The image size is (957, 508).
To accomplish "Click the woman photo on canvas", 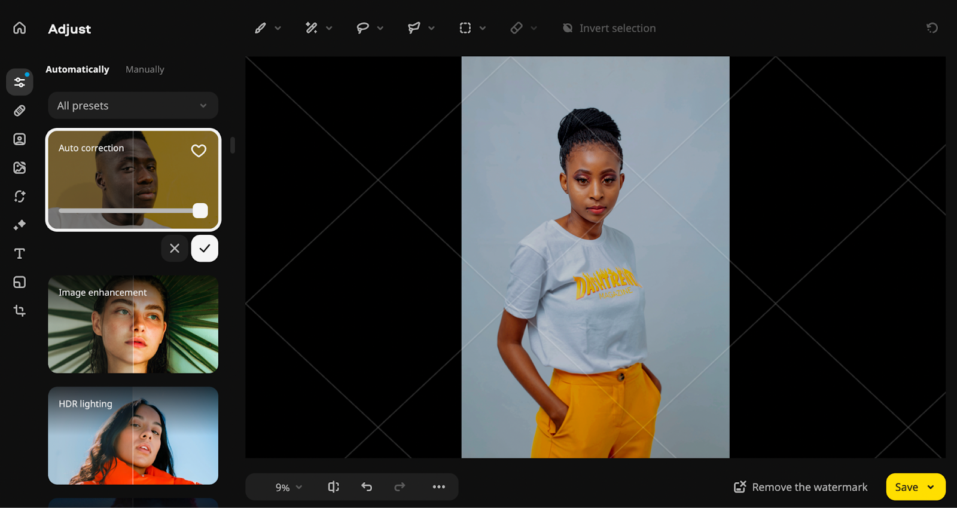I will pos(595,257).
